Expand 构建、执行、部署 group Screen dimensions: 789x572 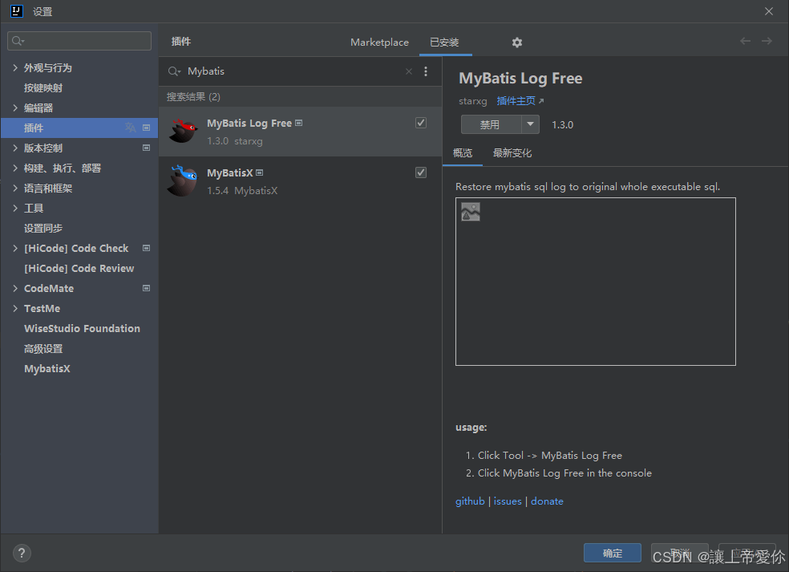tap(15, 168)
